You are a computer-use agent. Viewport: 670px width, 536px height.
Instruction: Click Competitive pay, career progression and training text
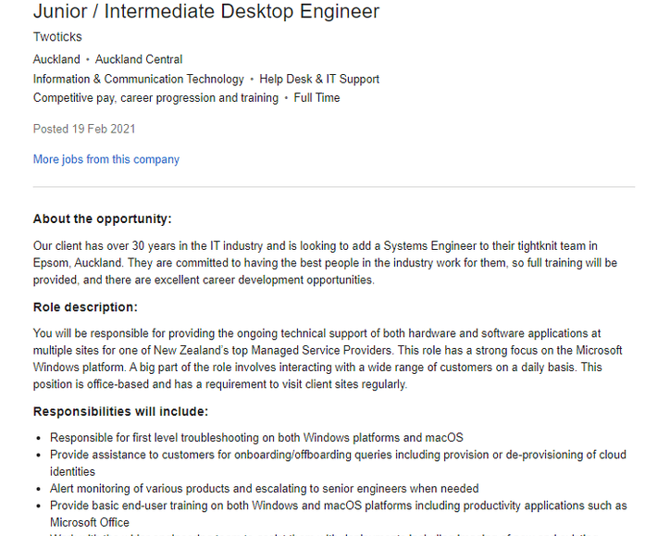(155, 98)
